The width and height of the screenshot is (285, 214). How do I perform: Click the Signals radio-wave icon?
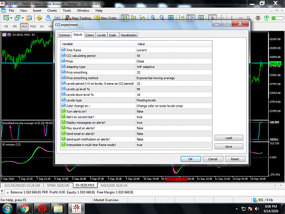[57, 18]
